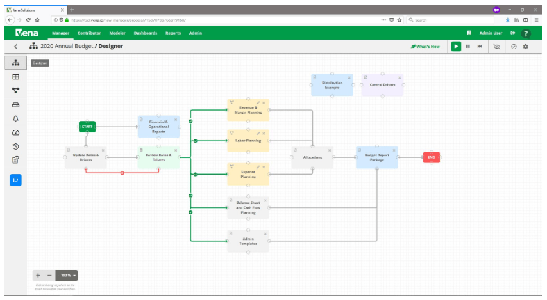Open the drive storage sidebar icon
This screenshot has width=547, height=300.
[x=15, y=105]
